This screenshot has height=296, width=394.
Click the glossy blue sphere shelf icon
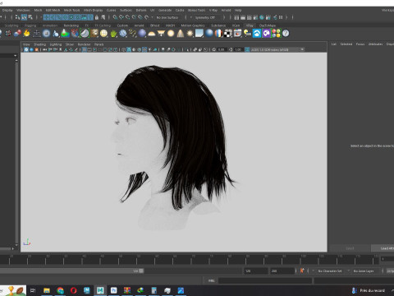pyautogui.click(x=209, y=34)
